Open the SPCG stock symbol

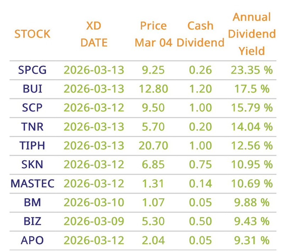(32, 70)
